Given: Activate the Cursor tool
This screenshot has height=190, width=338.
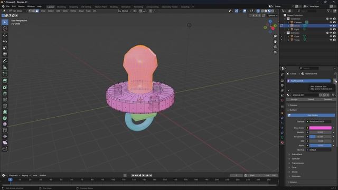Looking at the screenshot, I should pos(5,28).
